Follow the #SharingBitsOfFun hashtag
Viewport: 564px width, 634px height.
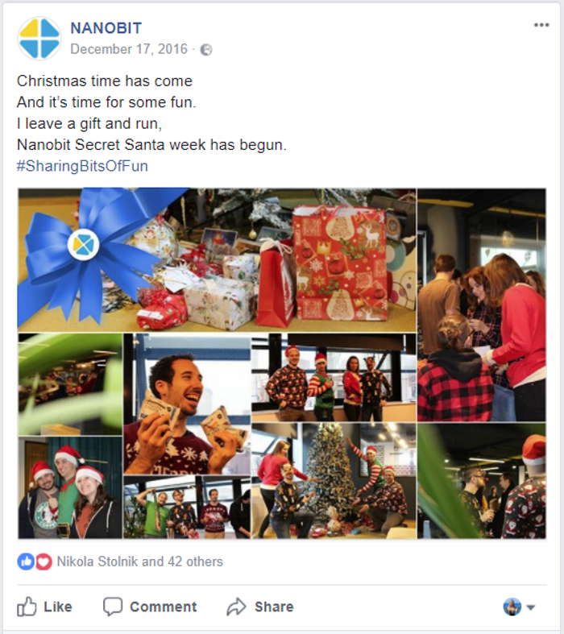click(82, 166)
